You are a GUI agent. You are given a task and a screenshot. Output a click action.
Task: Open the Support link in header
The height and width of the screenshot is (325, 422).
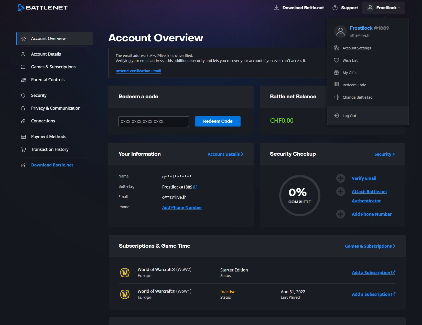pyautogui.click(x=350, y=8)
